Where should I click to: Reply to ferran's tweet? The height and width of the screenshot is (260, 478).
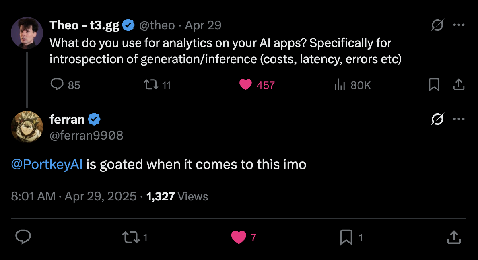click(x=23, y=237)
